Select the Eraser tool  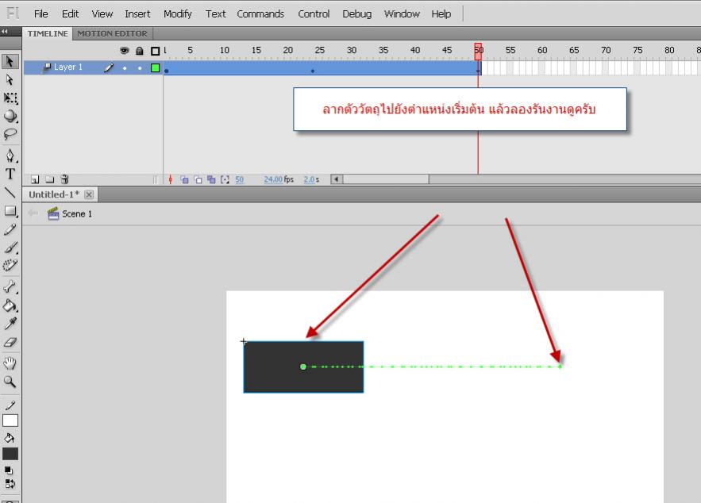(x=10, y=342)
